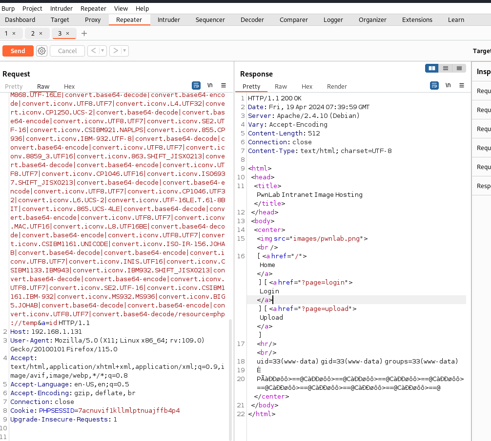
Task: Click the PHPSESSID cookie value
Action: click(x=129, y=410)
